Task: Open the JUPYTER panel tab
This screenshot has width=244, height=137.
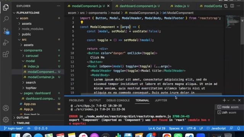Action: coord(161,100)
